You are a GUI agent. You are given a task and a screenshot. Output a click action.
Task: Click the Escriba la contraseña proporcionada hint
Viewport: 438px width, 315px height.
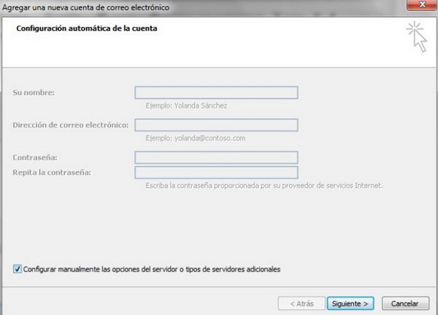click(264, 186)
